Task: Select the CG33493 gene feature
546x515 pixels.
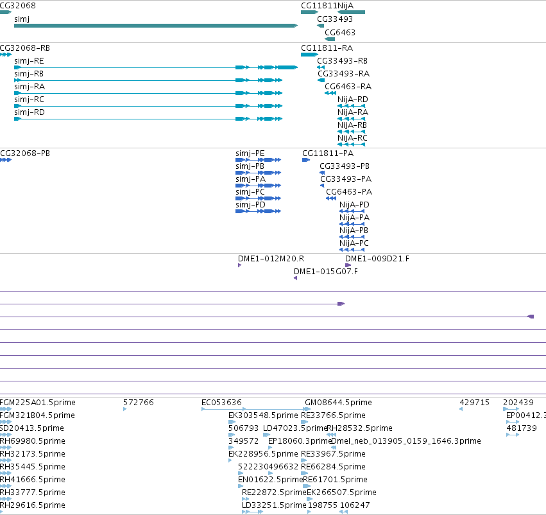Action: (321, 26)
